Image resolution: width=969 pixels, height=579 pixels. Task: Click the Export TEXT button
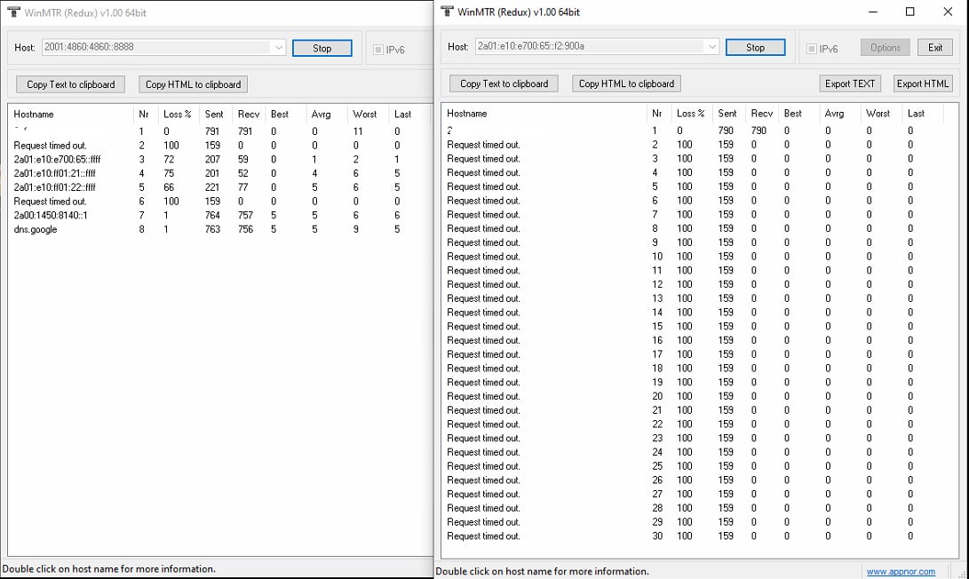[x=849, y=83]
